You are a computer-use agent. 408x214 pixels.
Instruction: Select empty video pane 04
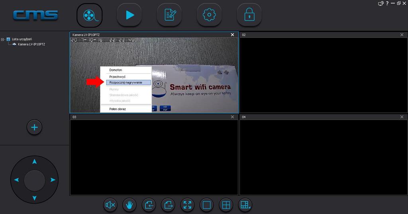pyautogui.click(x=324, y=158)
